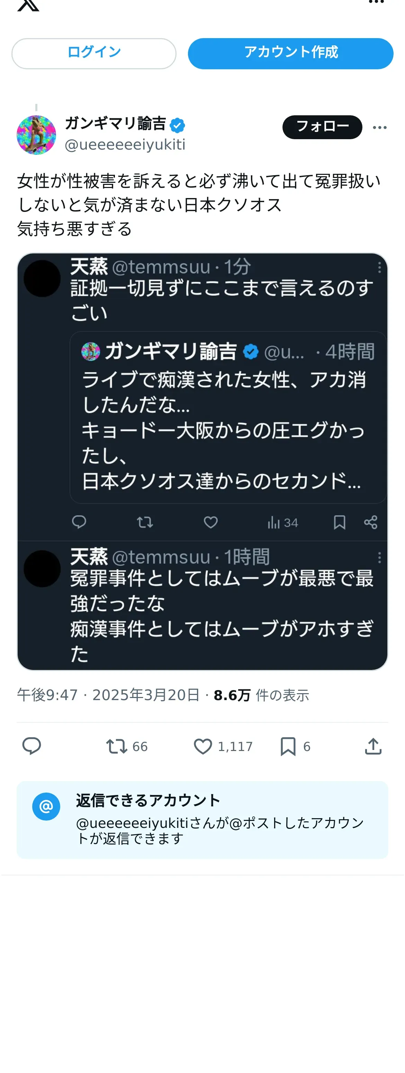Click the 8.6万 view count
The height and width of the screenshot is (1073, 405).
coord(232,695)
